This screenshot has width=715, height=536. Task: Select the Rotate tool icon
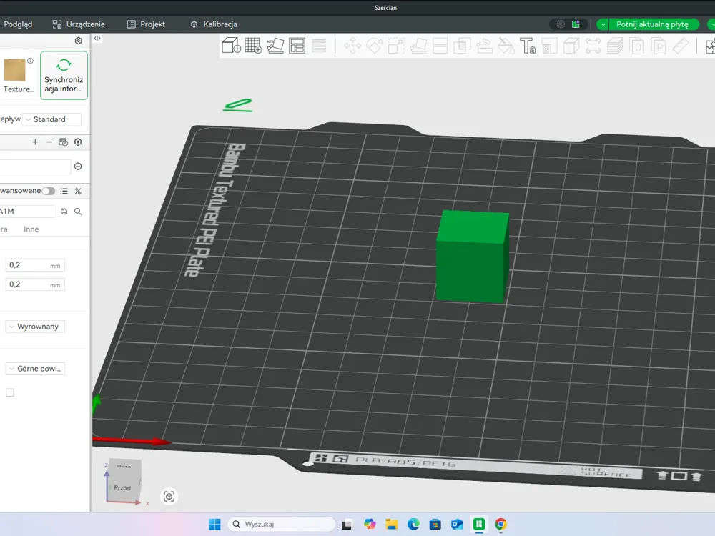(x=375, y=46)
